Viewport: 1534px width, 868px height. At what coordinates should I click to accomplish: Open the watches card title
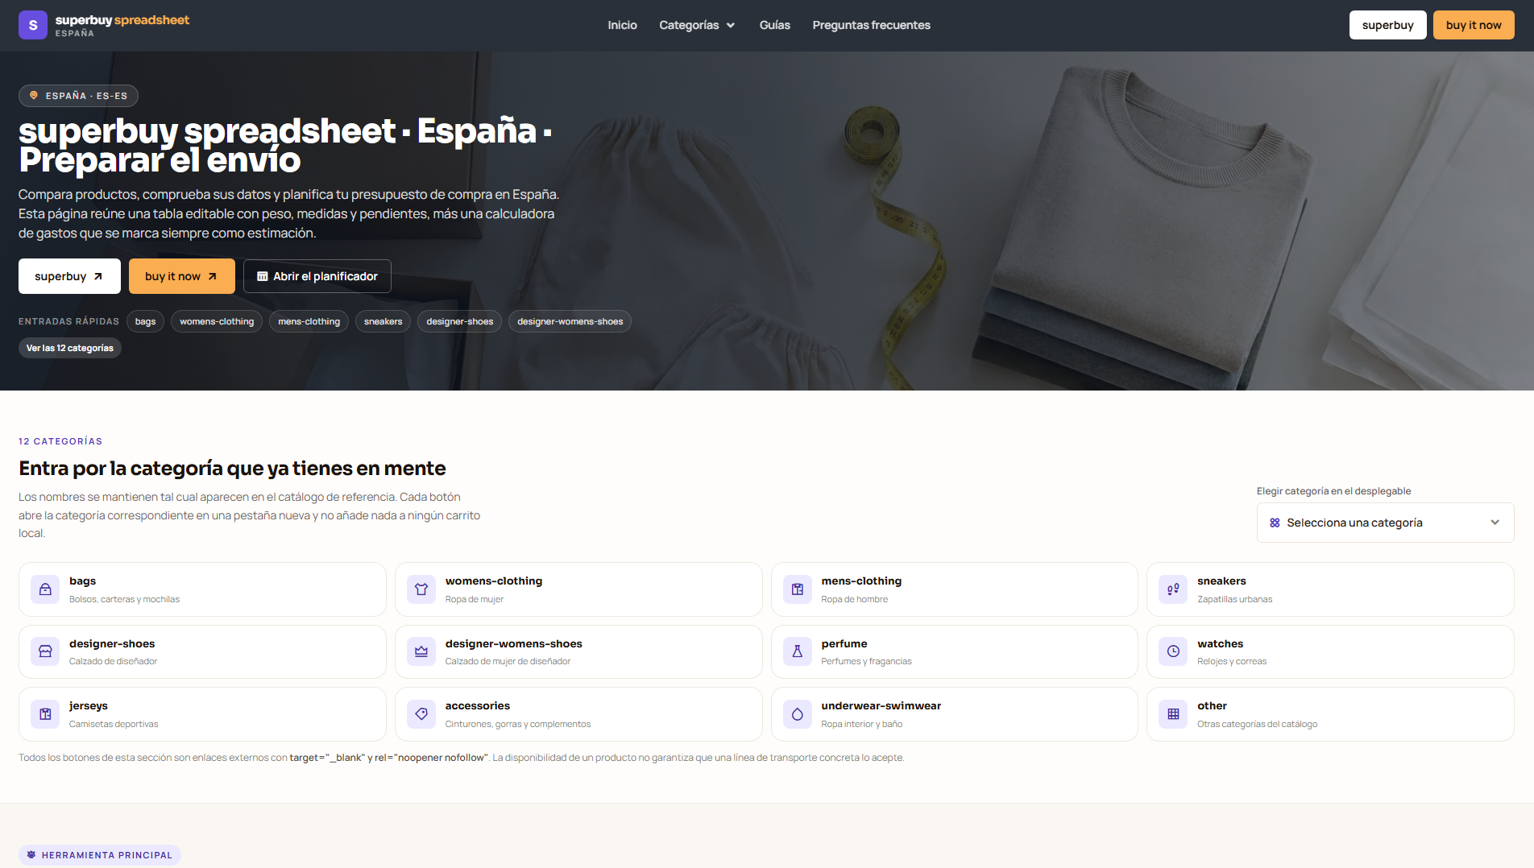1220,643
